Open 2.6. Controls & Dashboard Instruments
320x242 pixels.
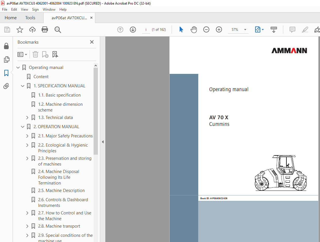tap(63, 203)
